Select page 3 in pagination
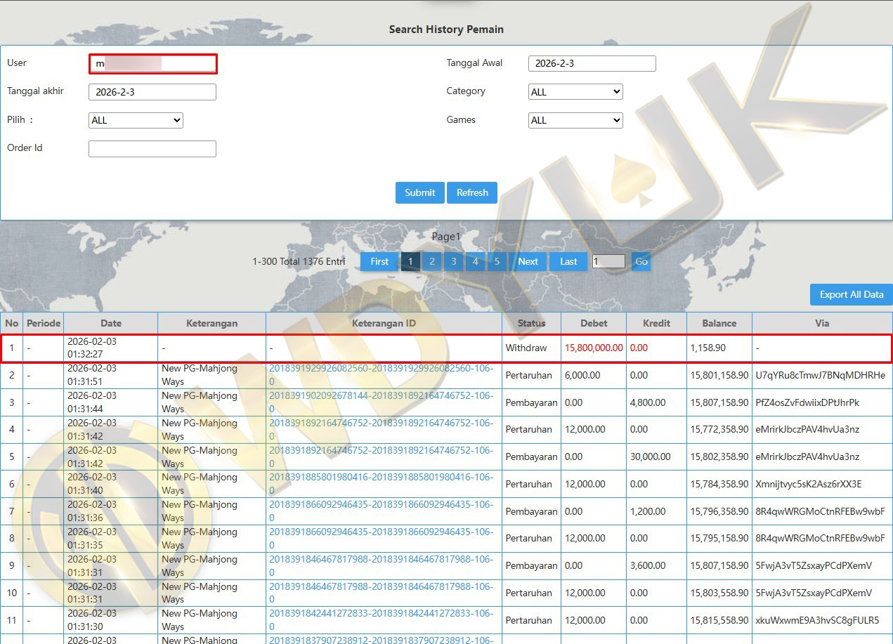Viewport: 893px width, 644px height. [453, 262]
